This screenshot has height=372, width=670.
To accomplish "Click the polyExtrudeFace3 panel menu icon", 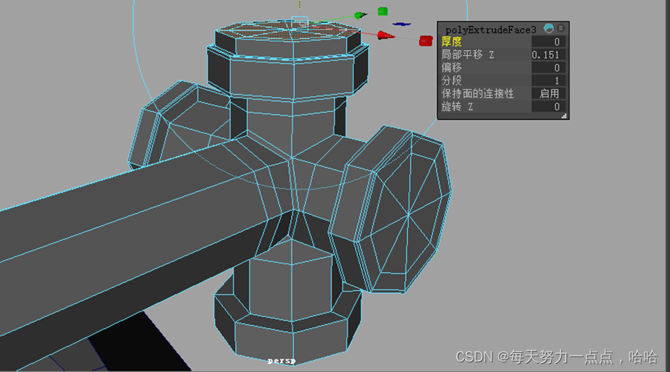I will pos(561,28).
